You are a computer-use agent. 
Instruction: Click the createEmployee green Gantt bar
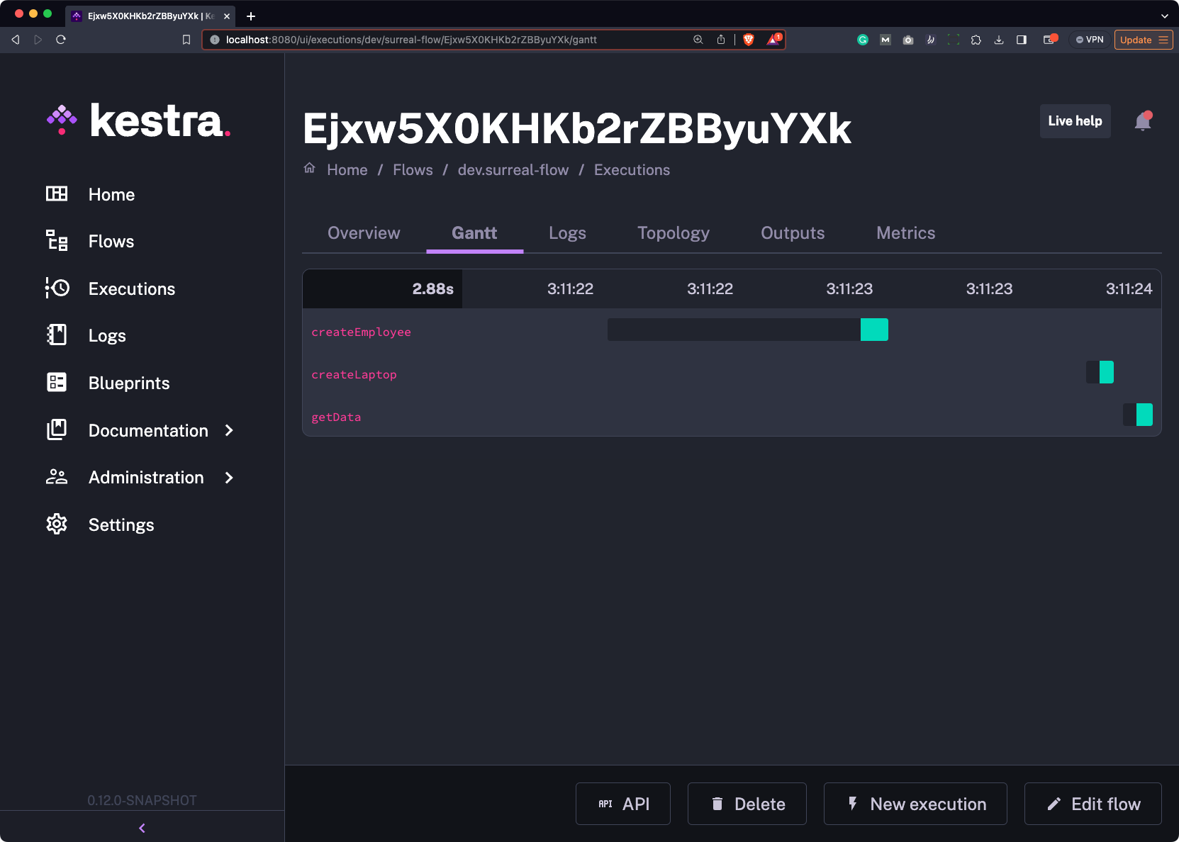(873, 330)
